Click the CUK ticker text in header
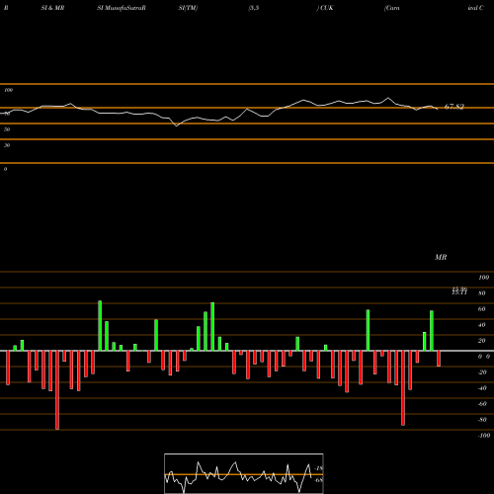The width and height of the screenshot is (494, 494). point(326,8)
